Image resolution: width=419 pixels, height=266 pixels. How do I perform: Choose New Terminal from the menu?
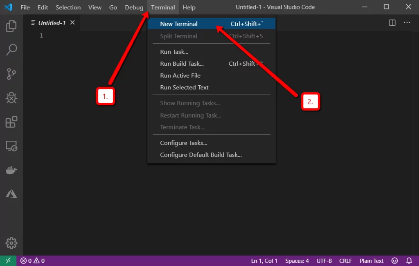[212, 24]
